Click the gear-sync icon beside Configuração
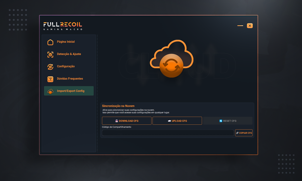Image resolution: width=302 pixels, height=181 pixels. point(50,67)
